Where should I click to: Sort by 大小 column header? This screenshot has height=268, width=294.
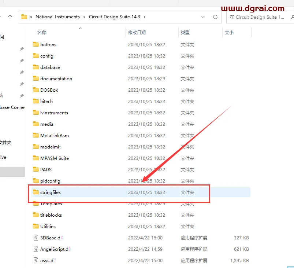[229, 32]
